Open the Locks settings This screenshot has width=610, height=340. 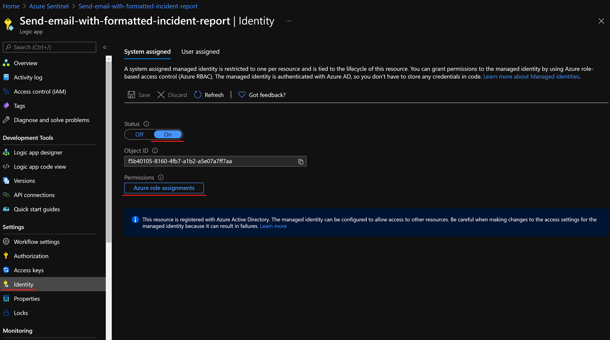(x=20, y=312)
